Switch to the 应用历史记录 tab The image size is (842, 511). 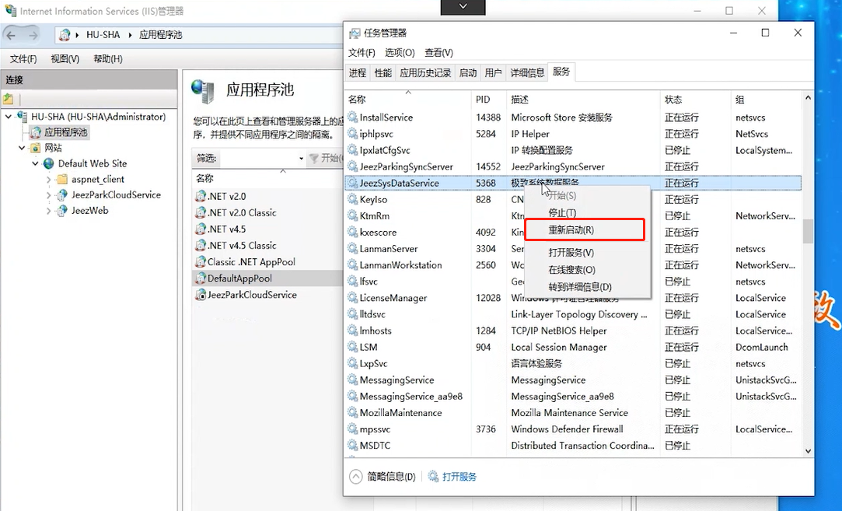425,73
